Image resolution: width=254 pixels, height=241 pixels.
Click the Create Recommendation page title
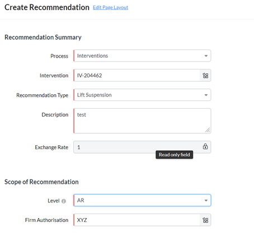pos(47,7)
